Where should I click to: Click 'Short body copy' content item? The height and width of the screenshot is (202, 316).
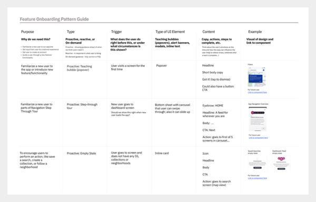coord(212,72)
